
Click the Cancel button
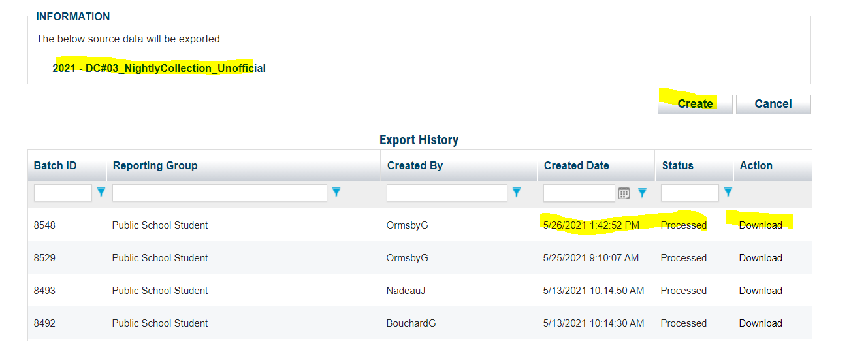[773, 104]
